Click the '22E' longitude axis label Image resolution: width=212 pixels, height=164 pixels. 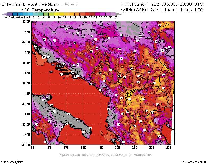(152, 148)
